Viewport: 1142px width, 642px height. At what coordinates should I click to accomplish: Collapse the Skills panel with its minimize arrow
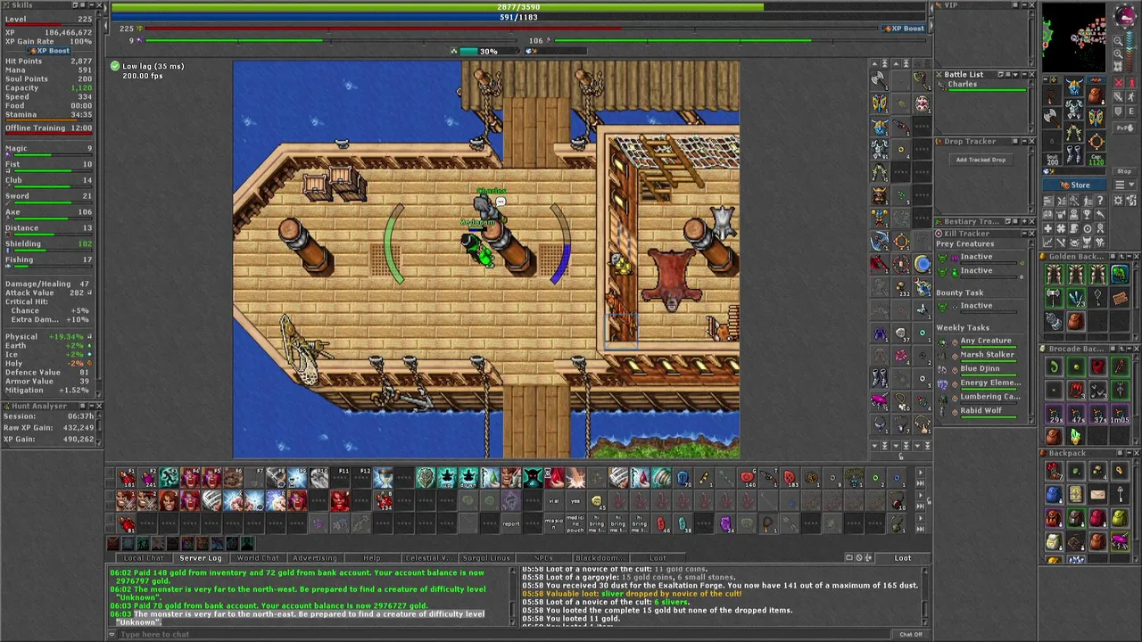coord(92,5)
